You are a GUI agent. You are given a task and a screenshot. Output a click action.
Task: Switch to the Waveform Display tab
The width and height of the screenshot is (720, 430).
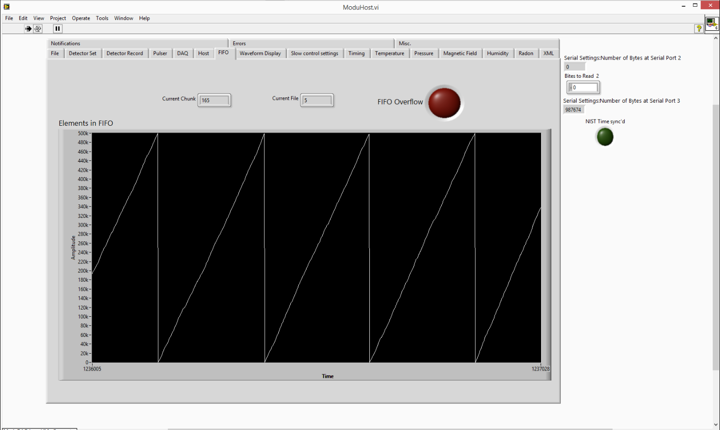coord(260,53)
